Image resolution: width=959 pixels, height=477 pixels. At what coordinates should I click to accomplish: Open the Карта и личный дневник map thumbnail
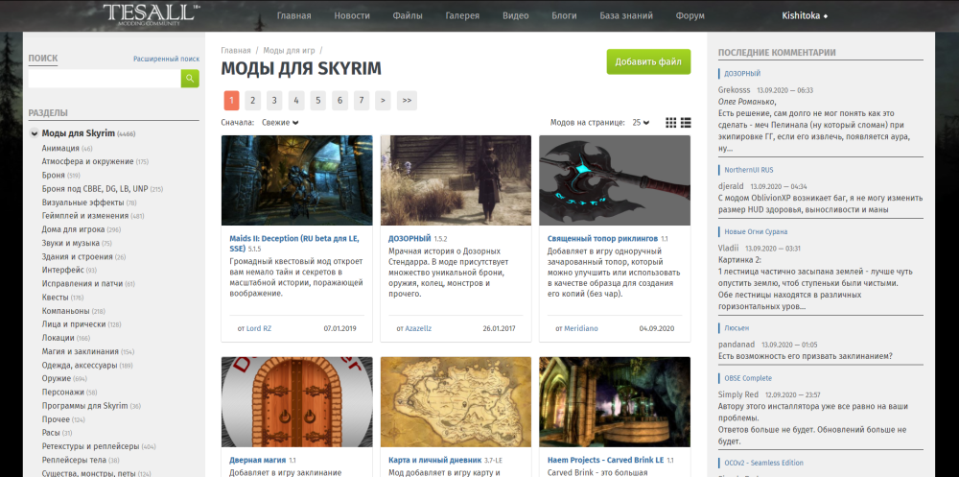tap(456, 402)
